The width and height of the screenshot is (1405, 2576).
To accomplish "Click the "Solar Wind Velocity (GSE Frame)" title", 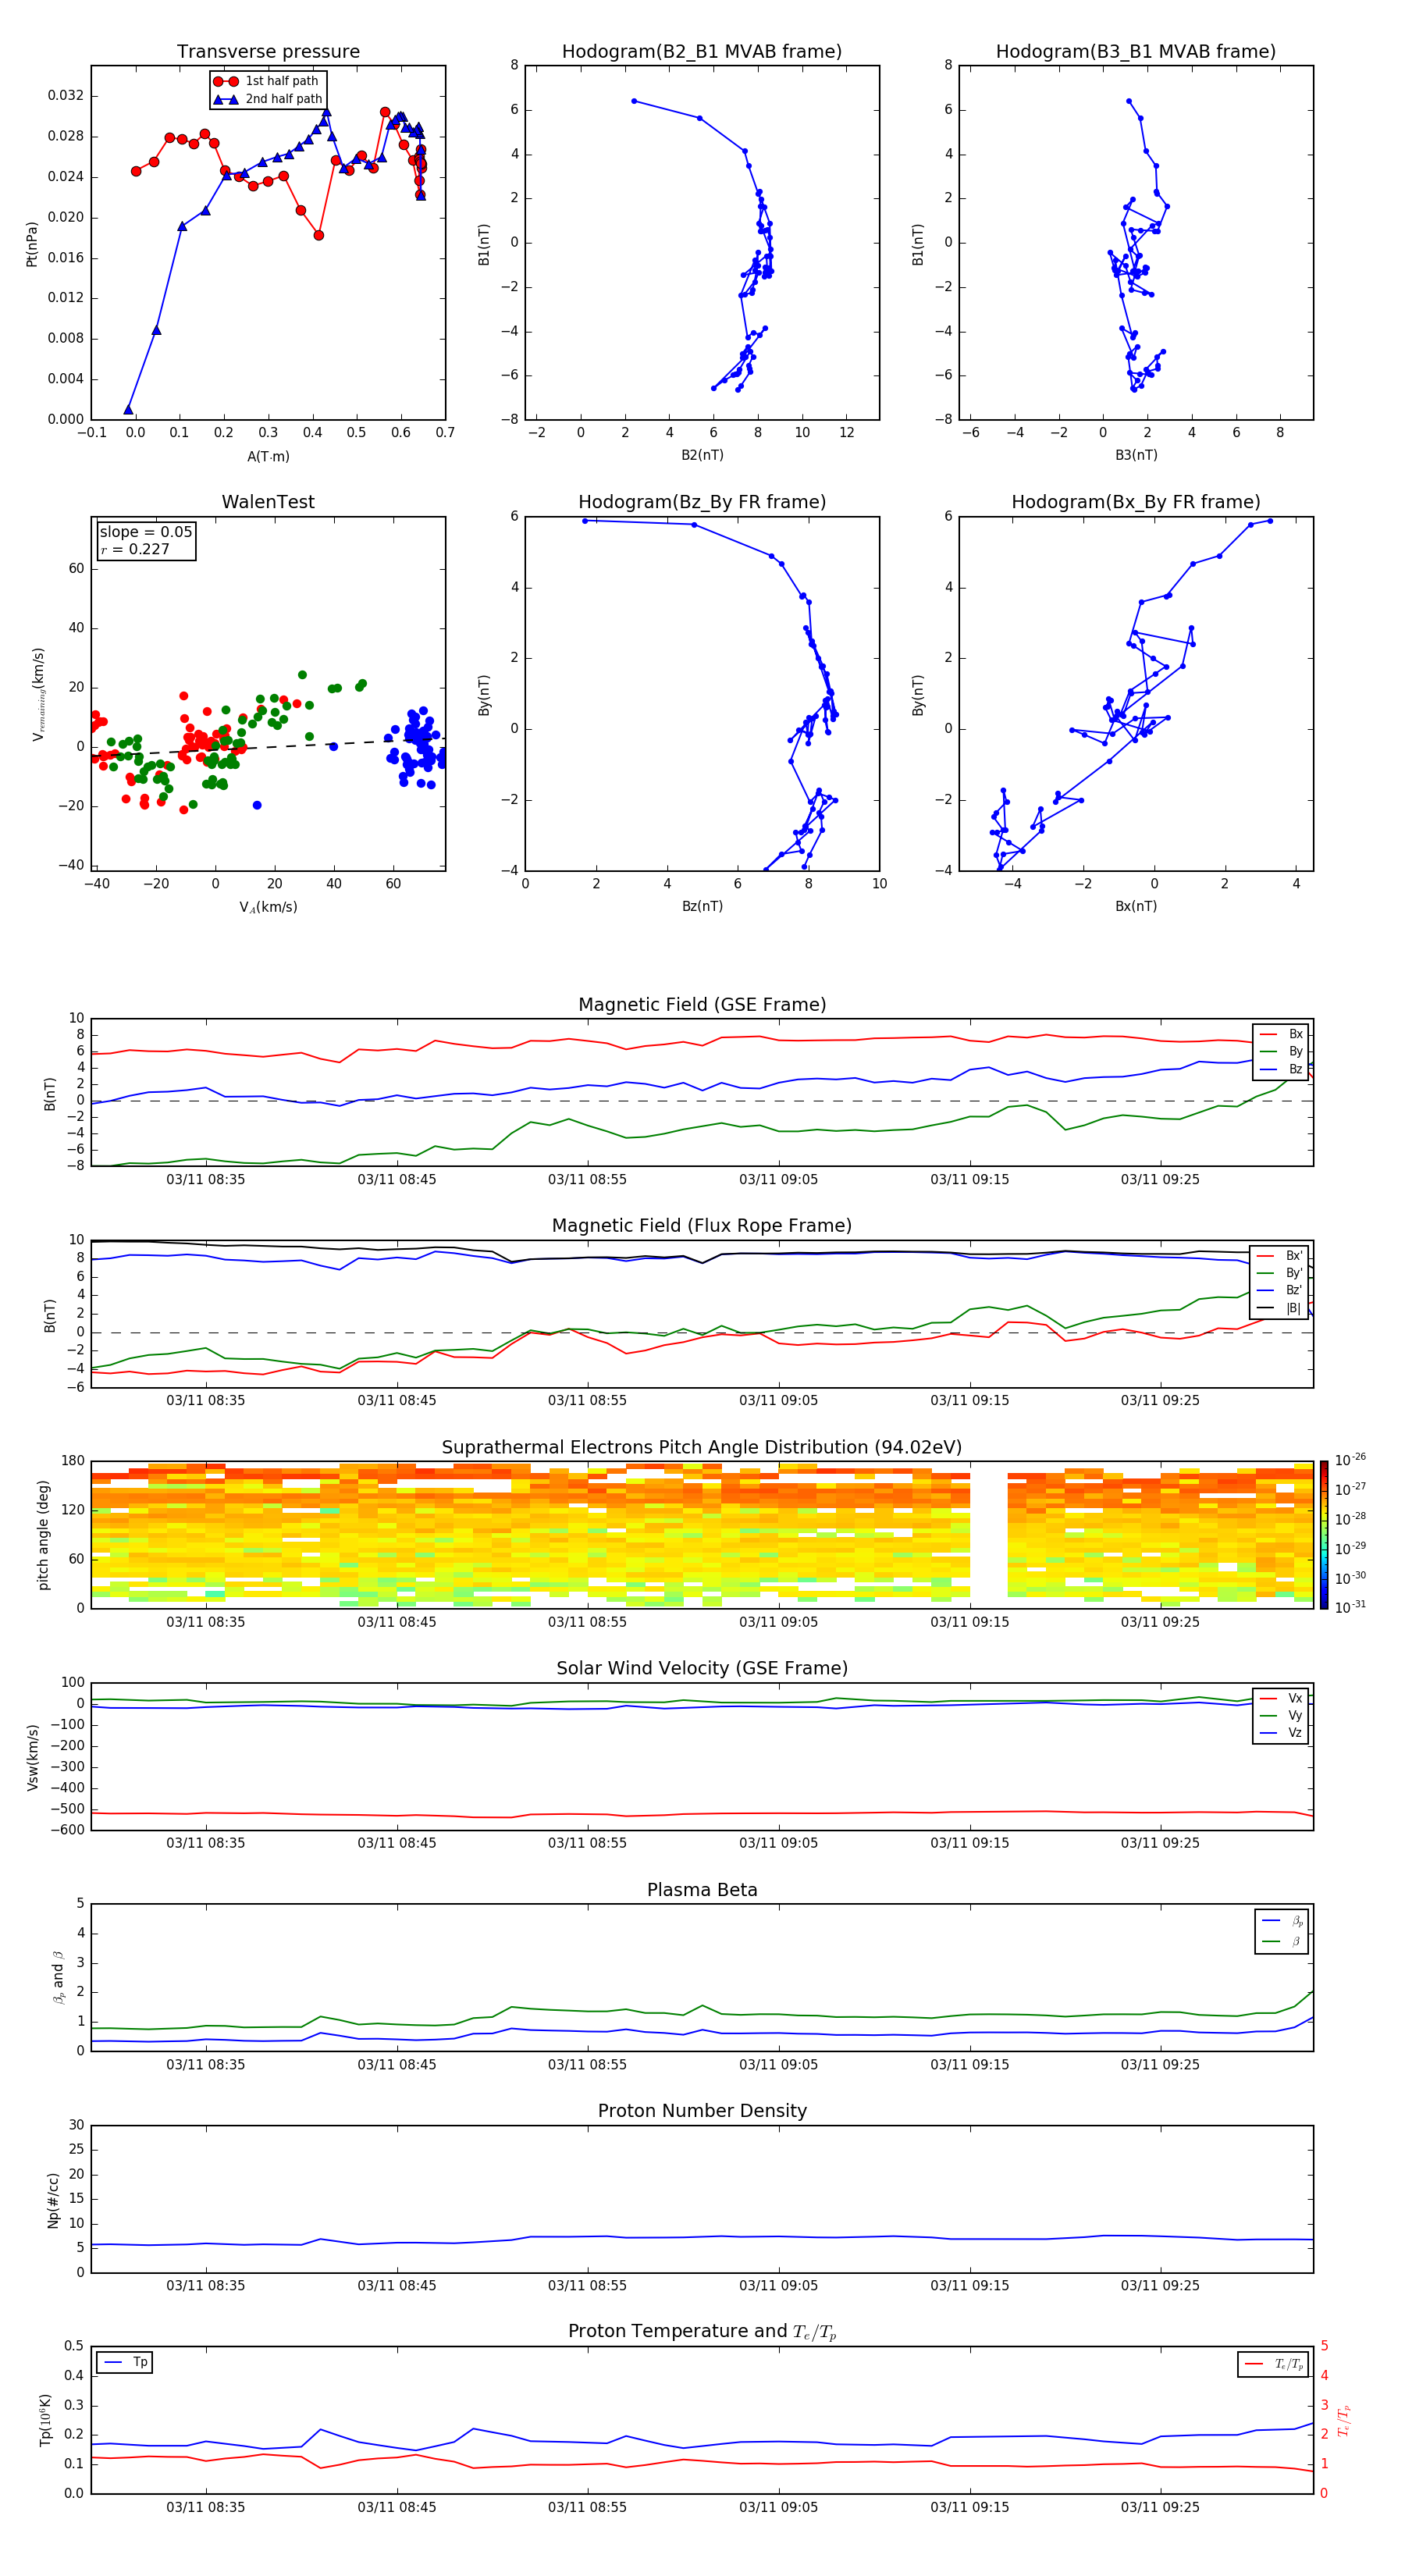I will pos(702,1669).
